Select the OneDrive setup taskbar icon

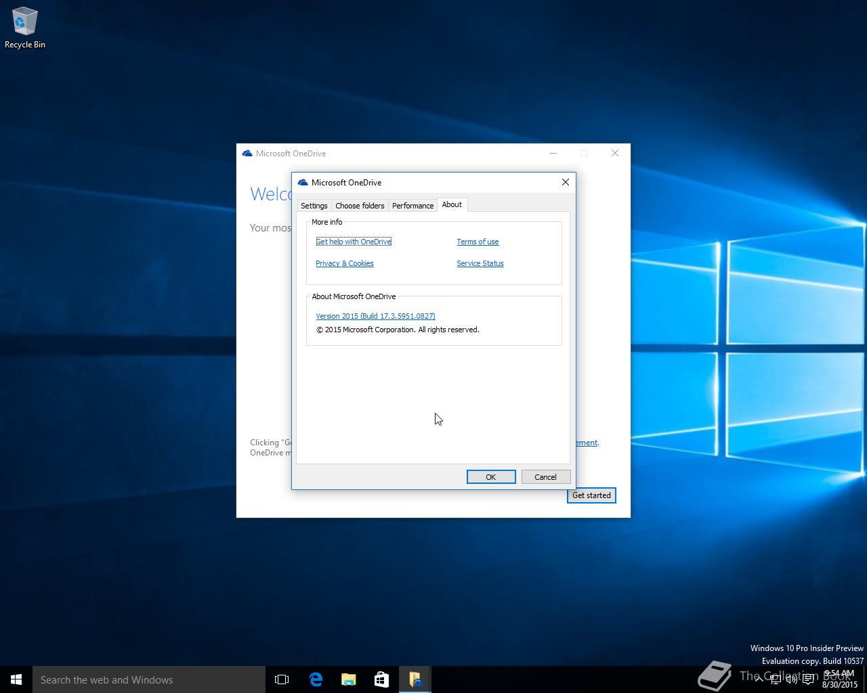click(x=415, y=679)
